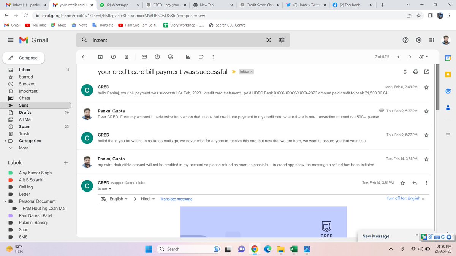Open the Gmail main menu hamburger

11,40
